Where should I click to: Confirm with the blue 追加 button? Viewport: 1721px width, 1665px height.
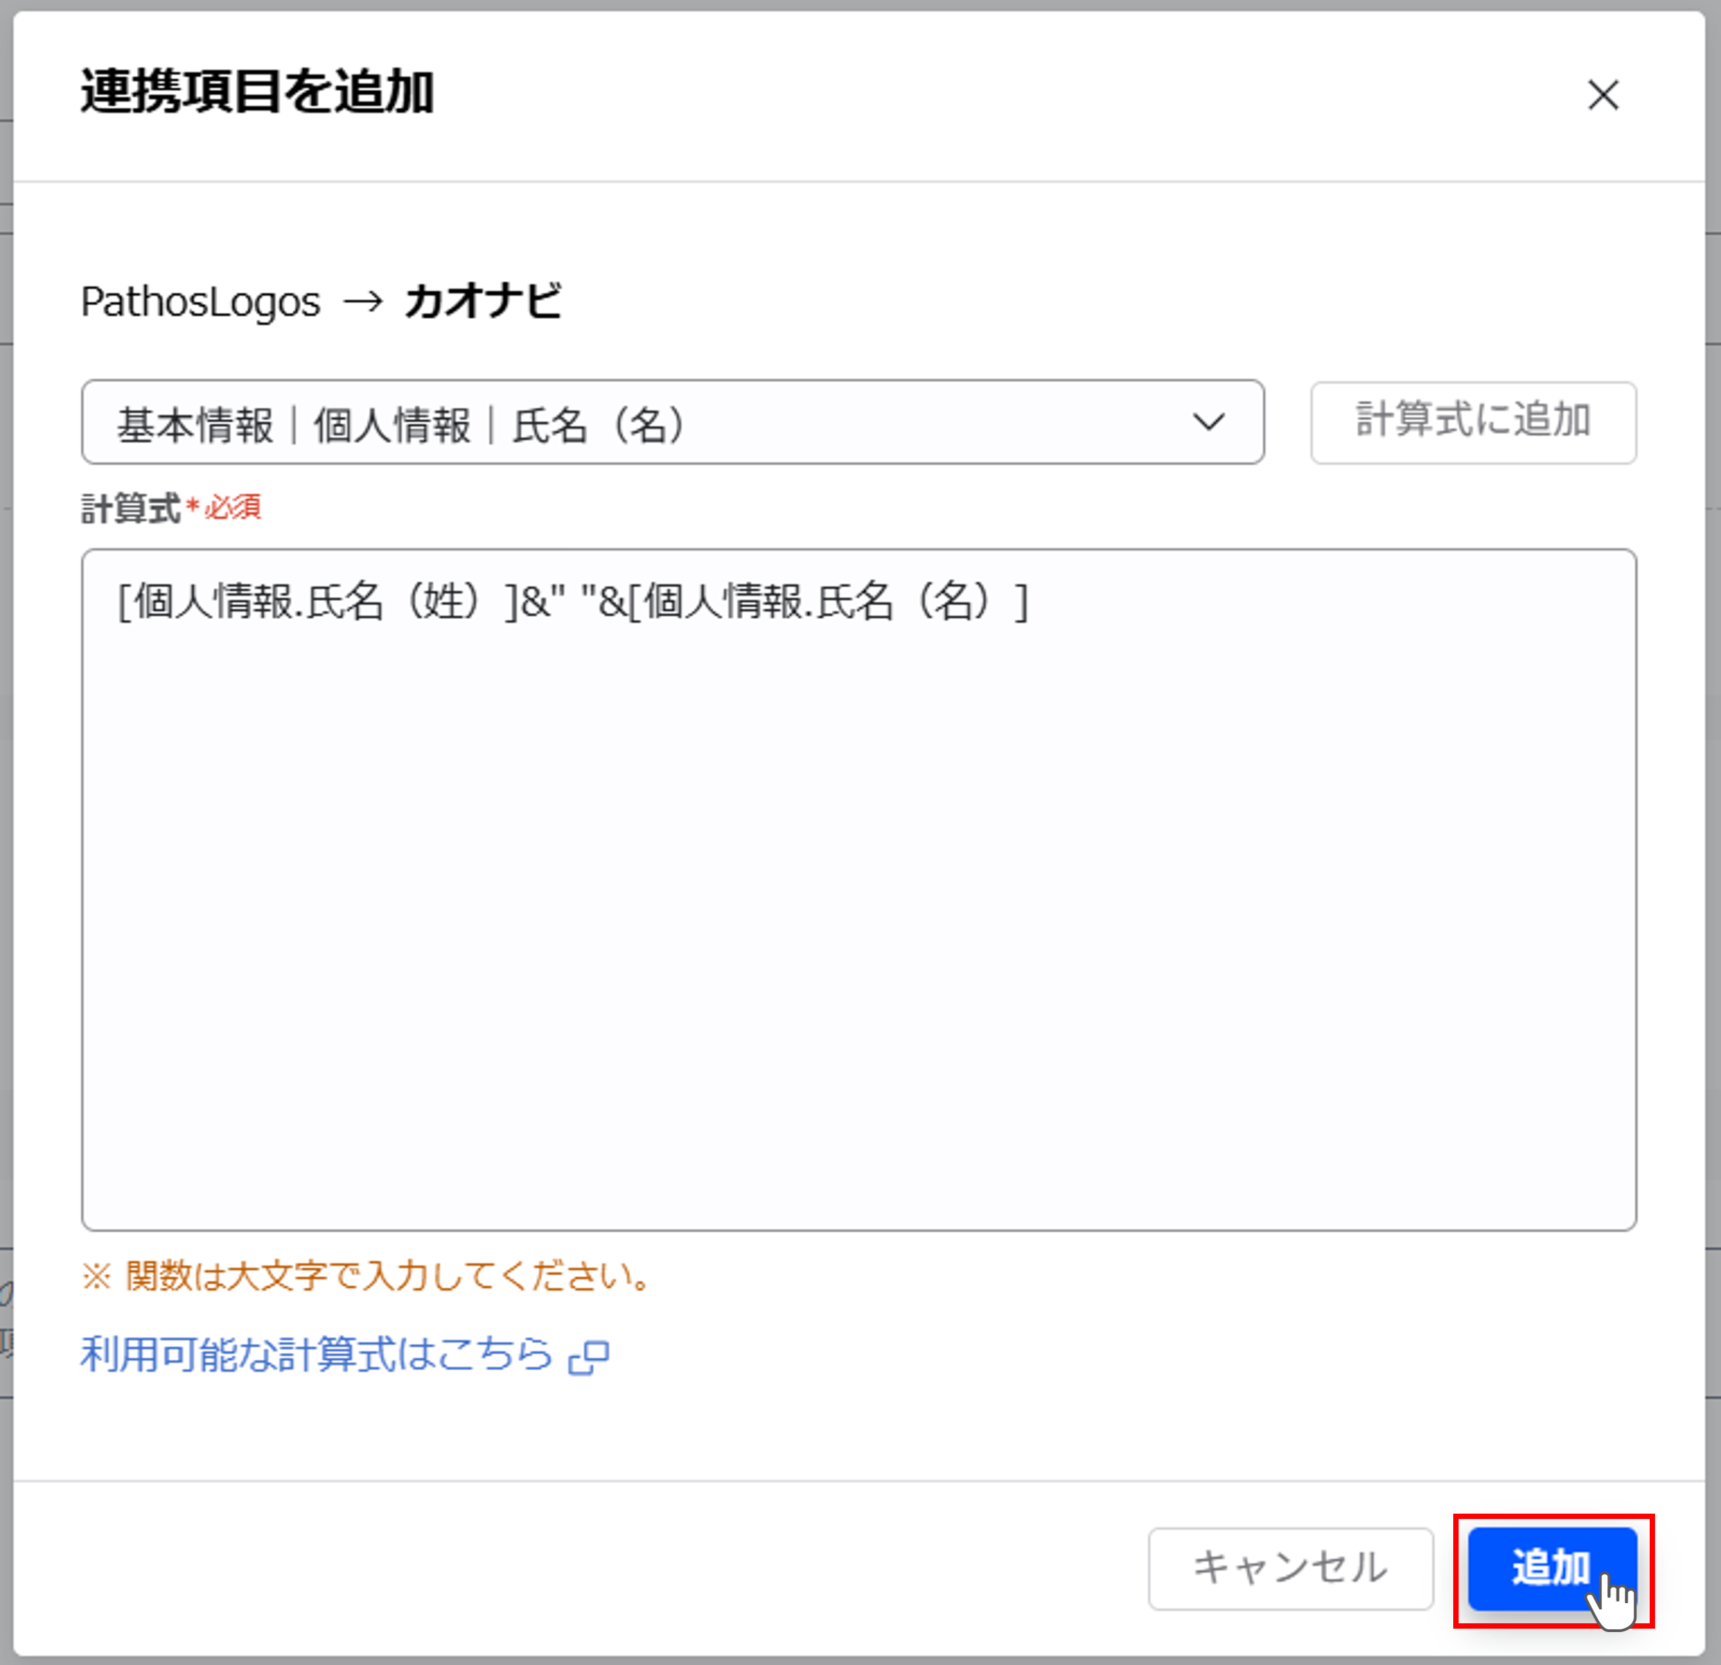coord(1551,1567)
